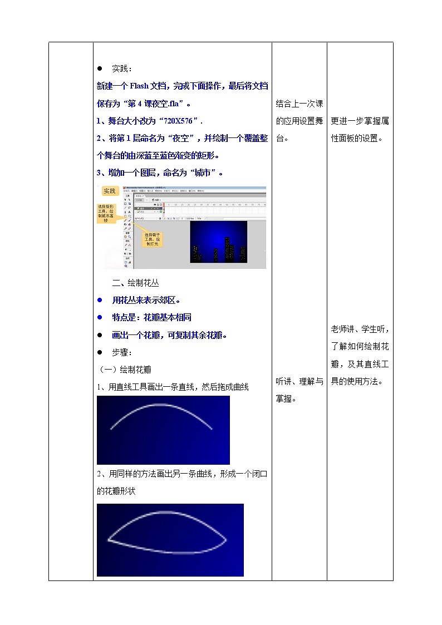Click the night city stage preview

pos(218,242)
